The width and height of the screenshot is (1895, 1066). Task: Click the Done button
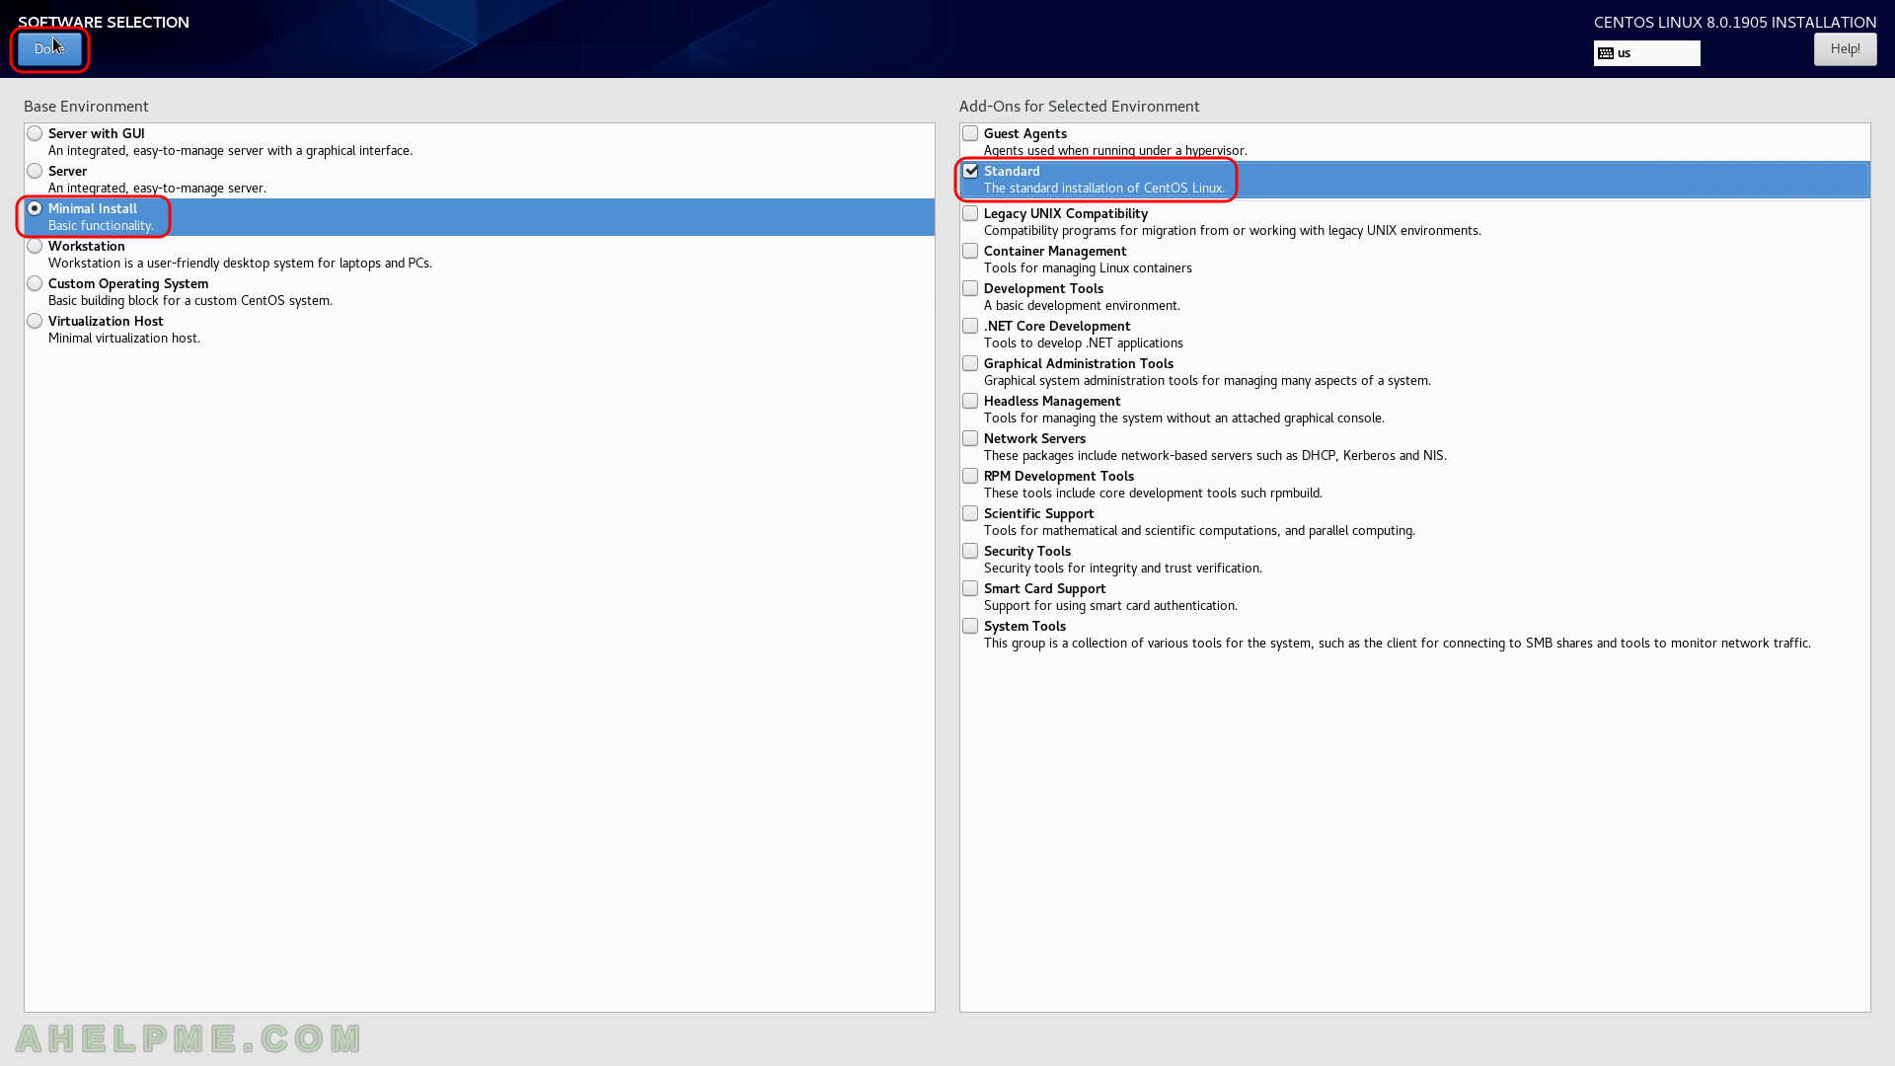(49, 49)
